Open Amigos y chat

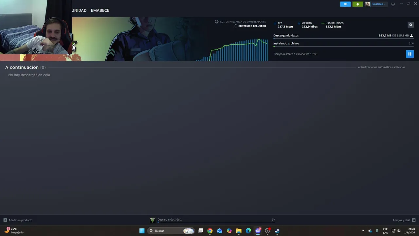404,220
